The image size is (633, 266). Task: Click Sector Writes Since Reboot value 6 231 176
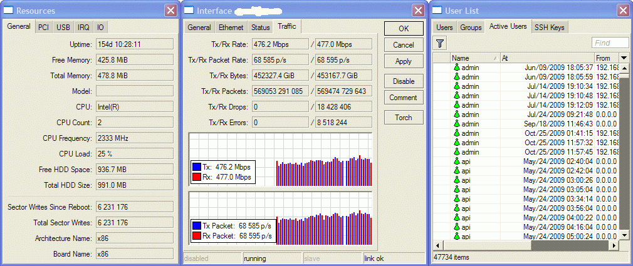click(x=134, y=207)
